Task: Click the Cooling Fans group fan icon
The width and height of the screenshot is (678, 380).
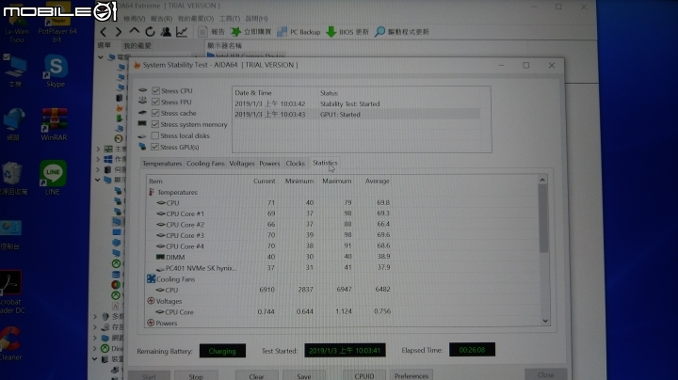Action: (x=151, y=279)
